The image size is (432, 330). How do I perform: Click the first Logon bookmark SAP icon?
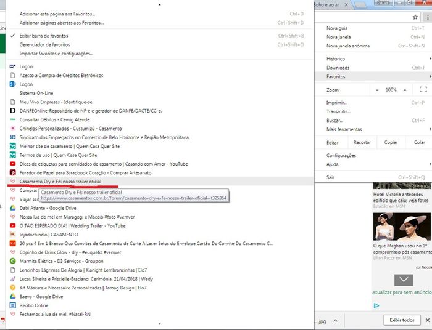tap(13, 66)
